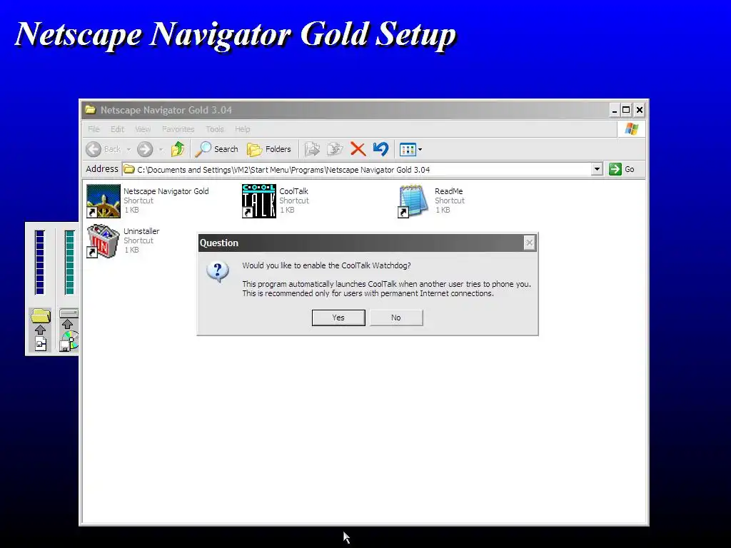Select the CoolTalk shortcut icon
Screen dimensions: 731x548
[258, 201]
